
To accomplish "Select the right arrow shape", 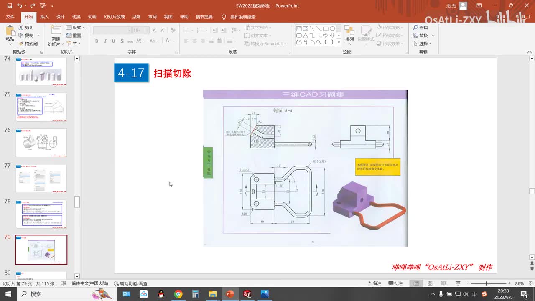I will 325,35.
